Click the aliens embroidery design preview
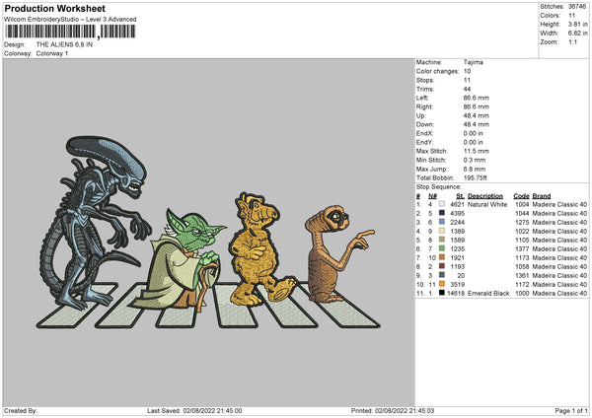Image resolution: width=592 pixels, height=418 pixels. click(210, 233)
